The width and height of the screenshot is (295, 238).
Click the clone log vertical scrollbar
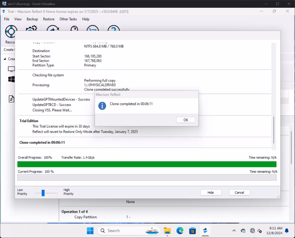(274, 130)
